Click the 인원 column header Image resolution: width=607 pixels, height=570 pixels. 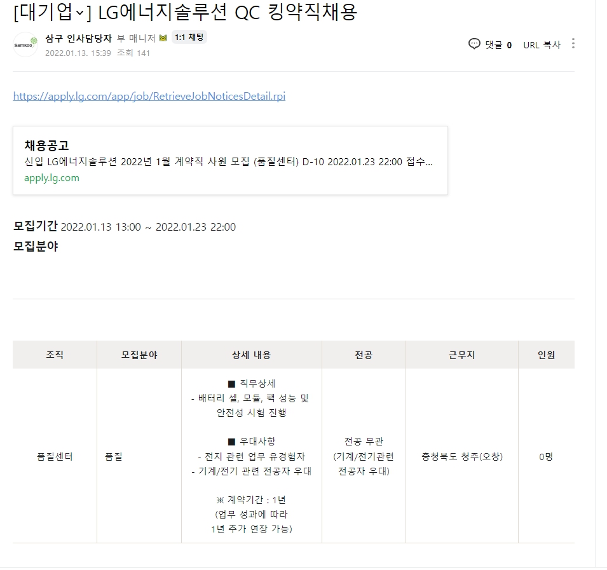pos(546,355)
